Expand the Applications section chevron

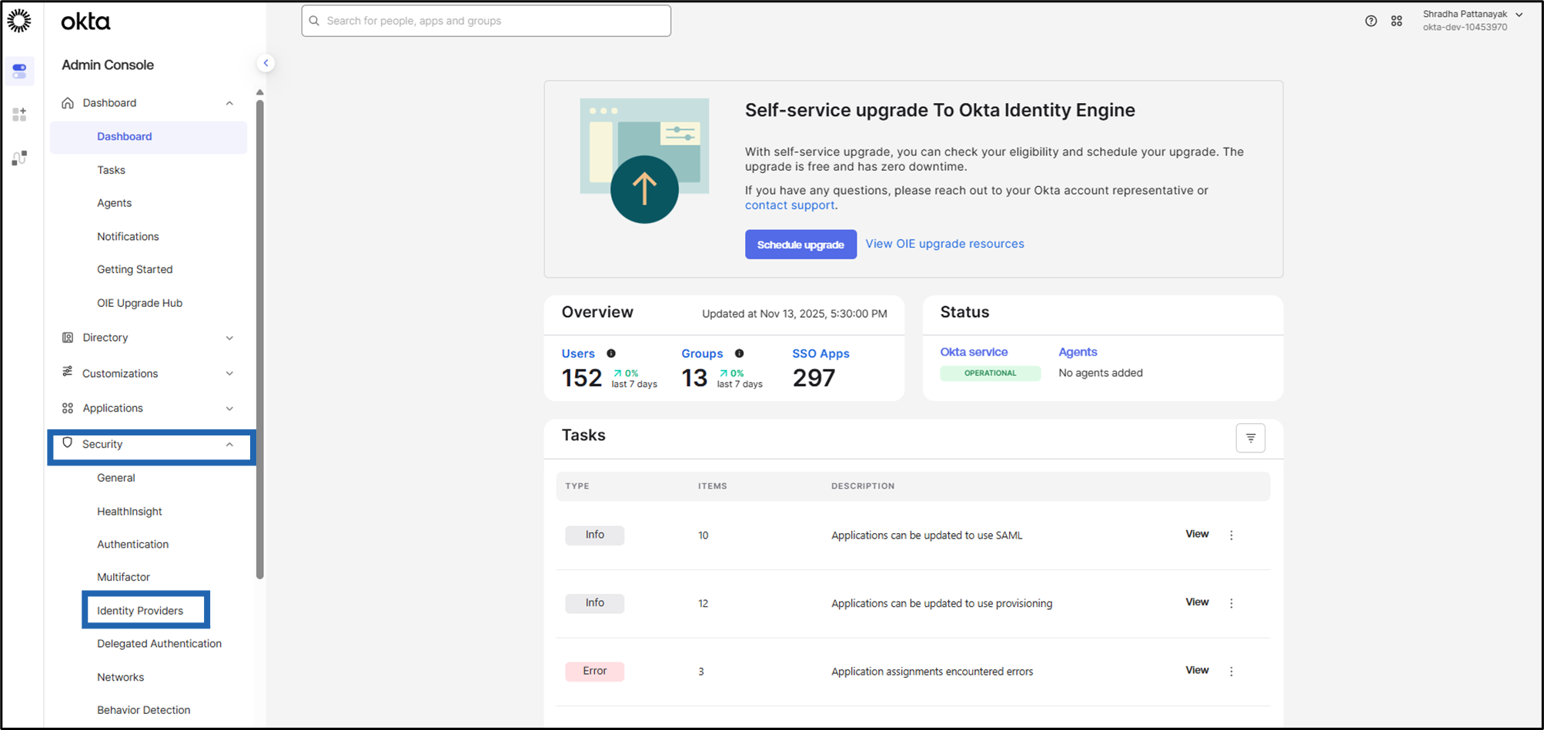pos(229,408)
